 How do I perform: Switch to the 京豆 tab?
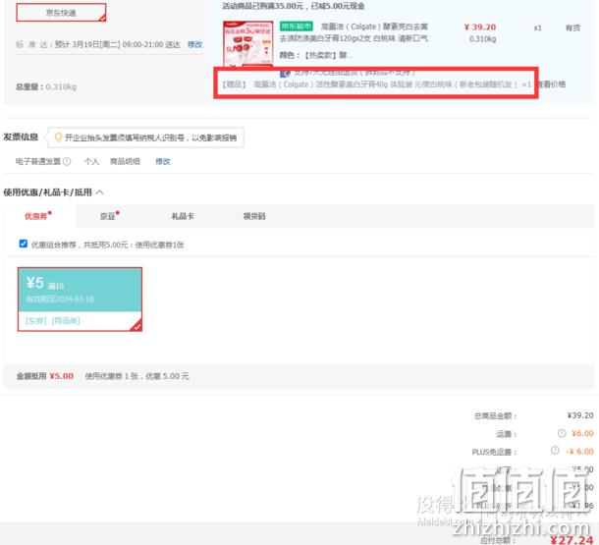click(x=110, y=216)
